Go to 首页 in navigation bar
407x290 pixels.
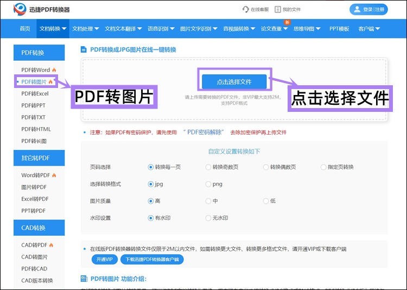coord(25,29)
